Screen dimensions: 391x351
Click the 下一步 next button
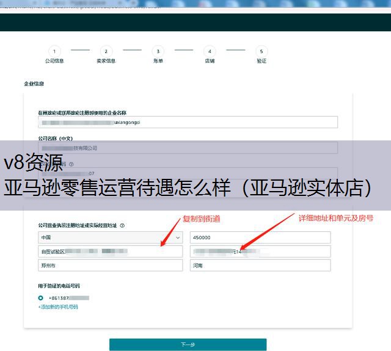188,344
